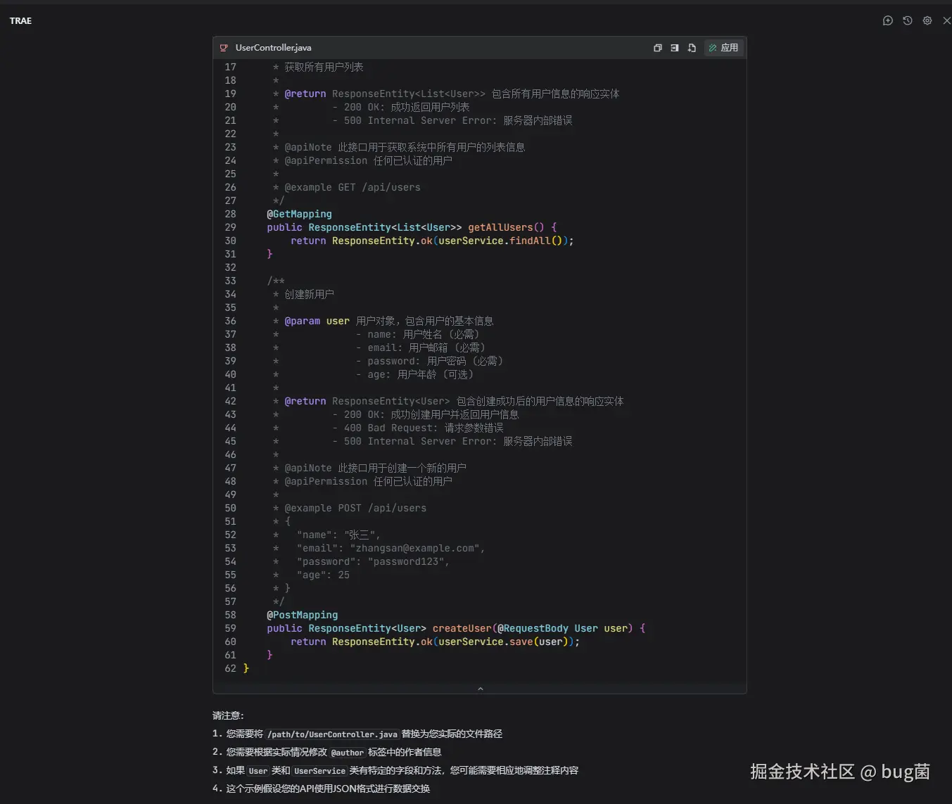This screenshot has height=804, width=952.
Task: Click the @PostMapping annotation line
Action: pos(302,615)
